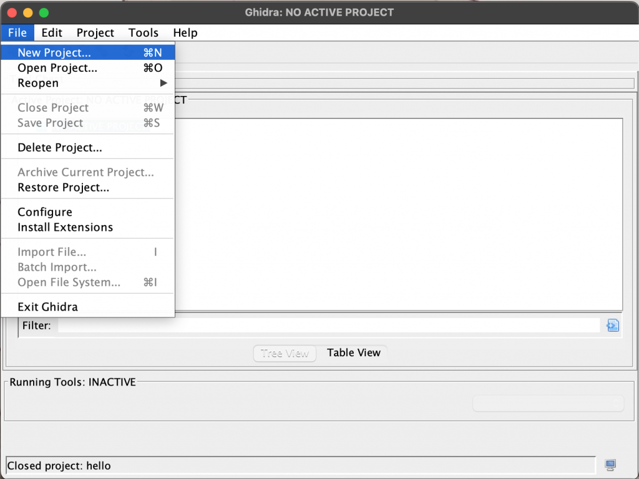Open Install Extensions from File menu
The width and height of the screenshot is (639, 479).
pyautogui.click(x=87, y=227)
